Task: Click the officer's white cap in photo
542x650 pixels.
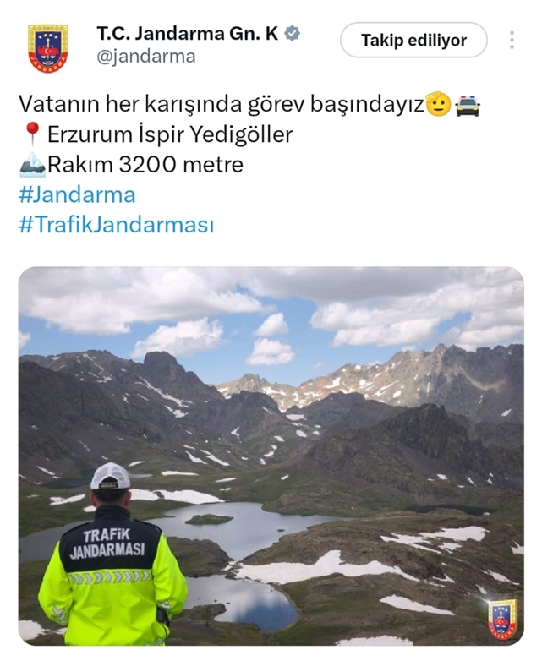Action: [110, 477]
